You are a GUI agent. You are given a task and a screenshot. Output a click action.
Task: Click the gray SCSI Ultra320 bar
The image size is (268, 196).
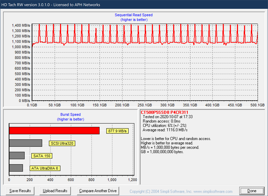(x=26, y=143)
